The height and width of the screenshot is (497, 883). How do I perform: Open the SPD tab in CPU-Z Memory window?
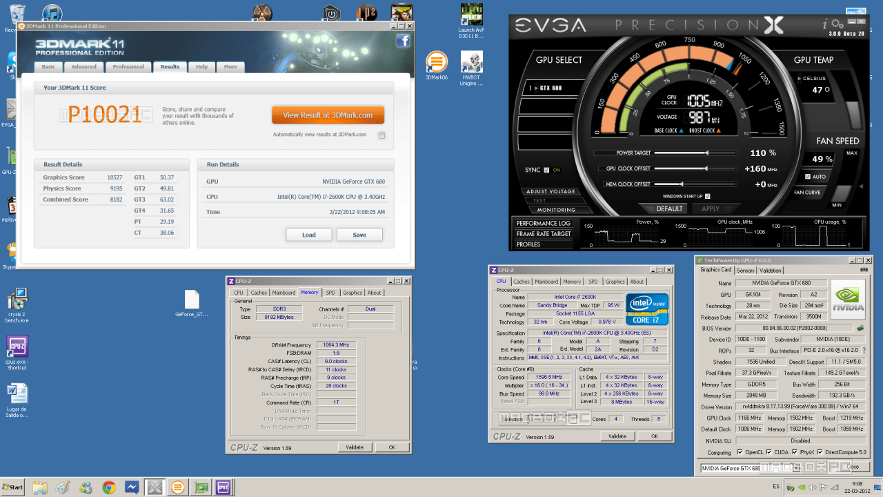tap(330, 293)
